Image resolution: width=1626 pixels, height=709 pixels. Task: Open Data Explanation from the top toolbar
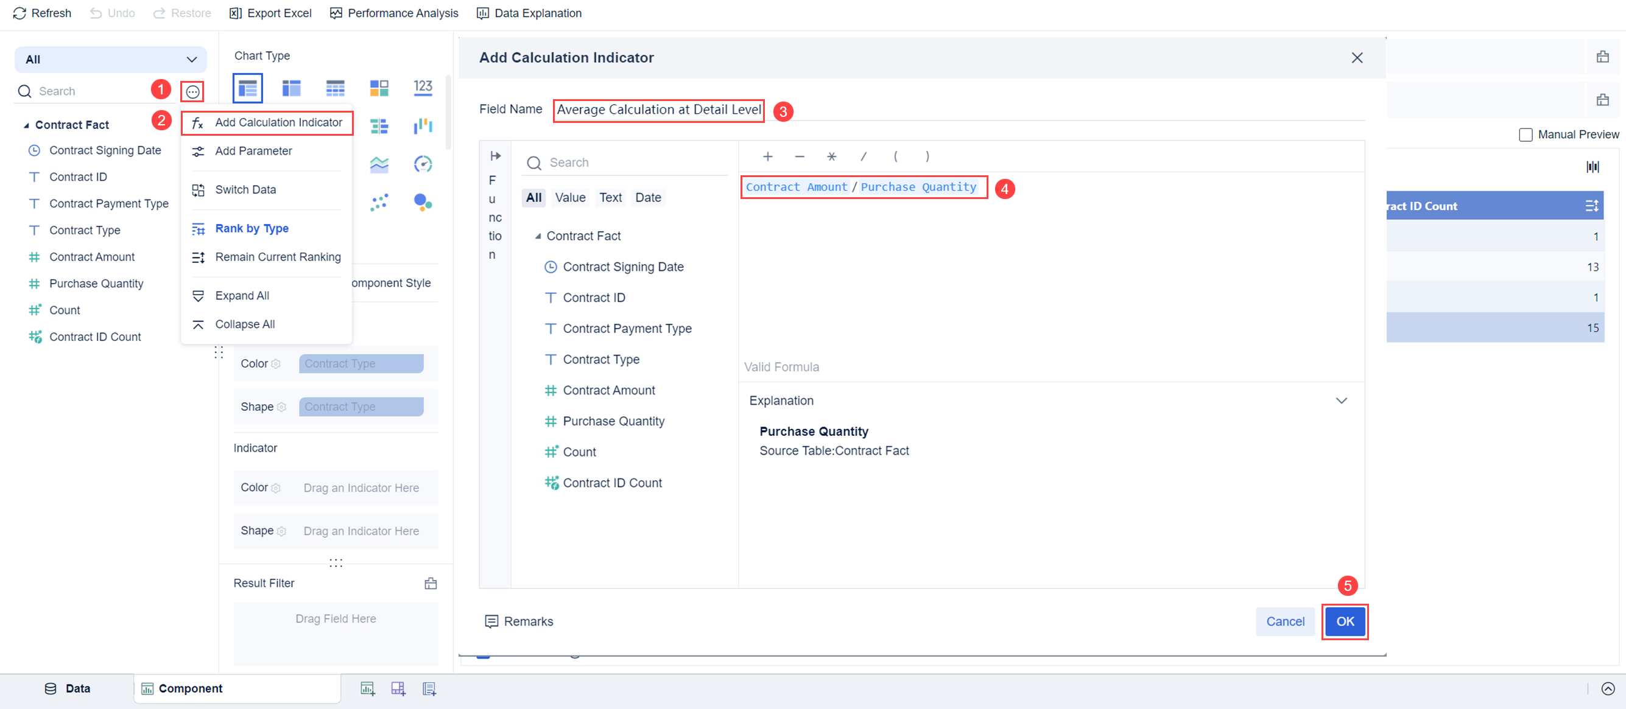[529, 13]
